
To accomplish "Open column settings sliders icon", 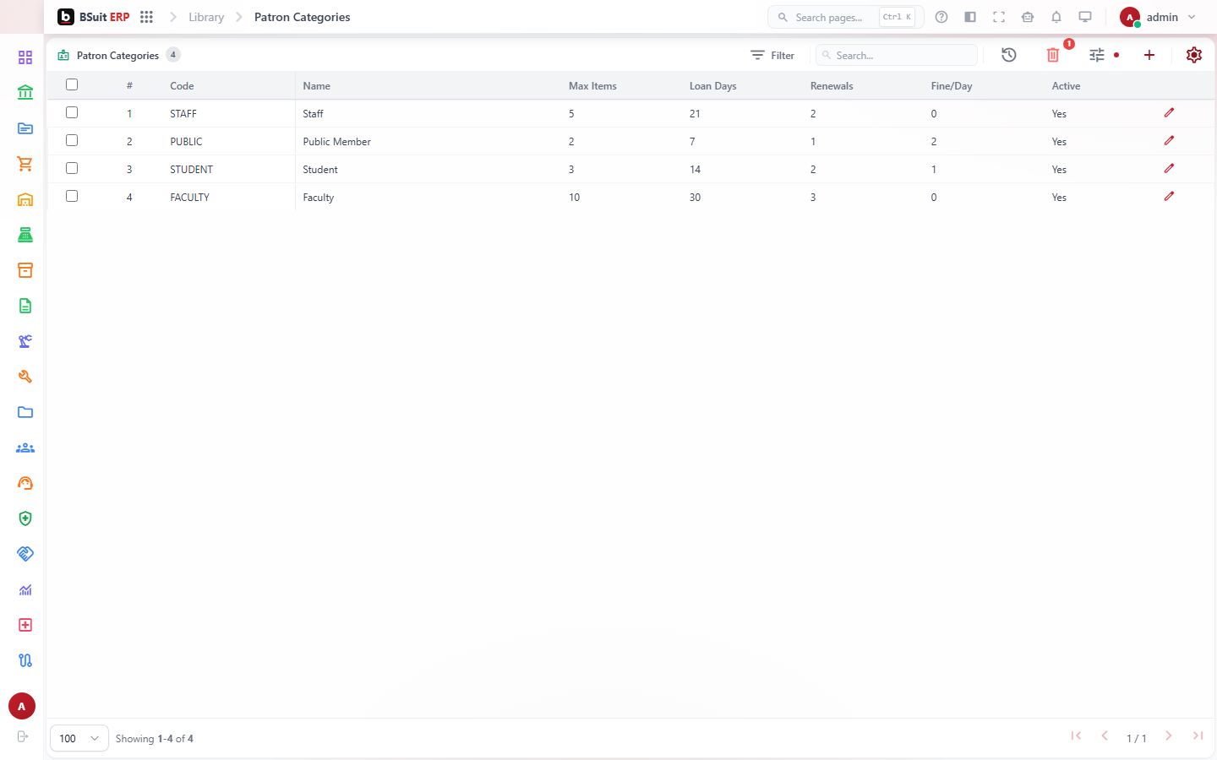I will click(1097, 55).
